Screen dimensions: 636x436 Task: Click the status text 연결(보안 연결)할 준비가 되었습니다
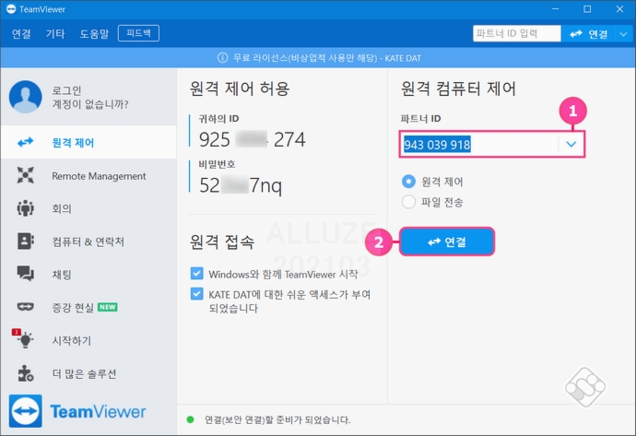point(277,419)
